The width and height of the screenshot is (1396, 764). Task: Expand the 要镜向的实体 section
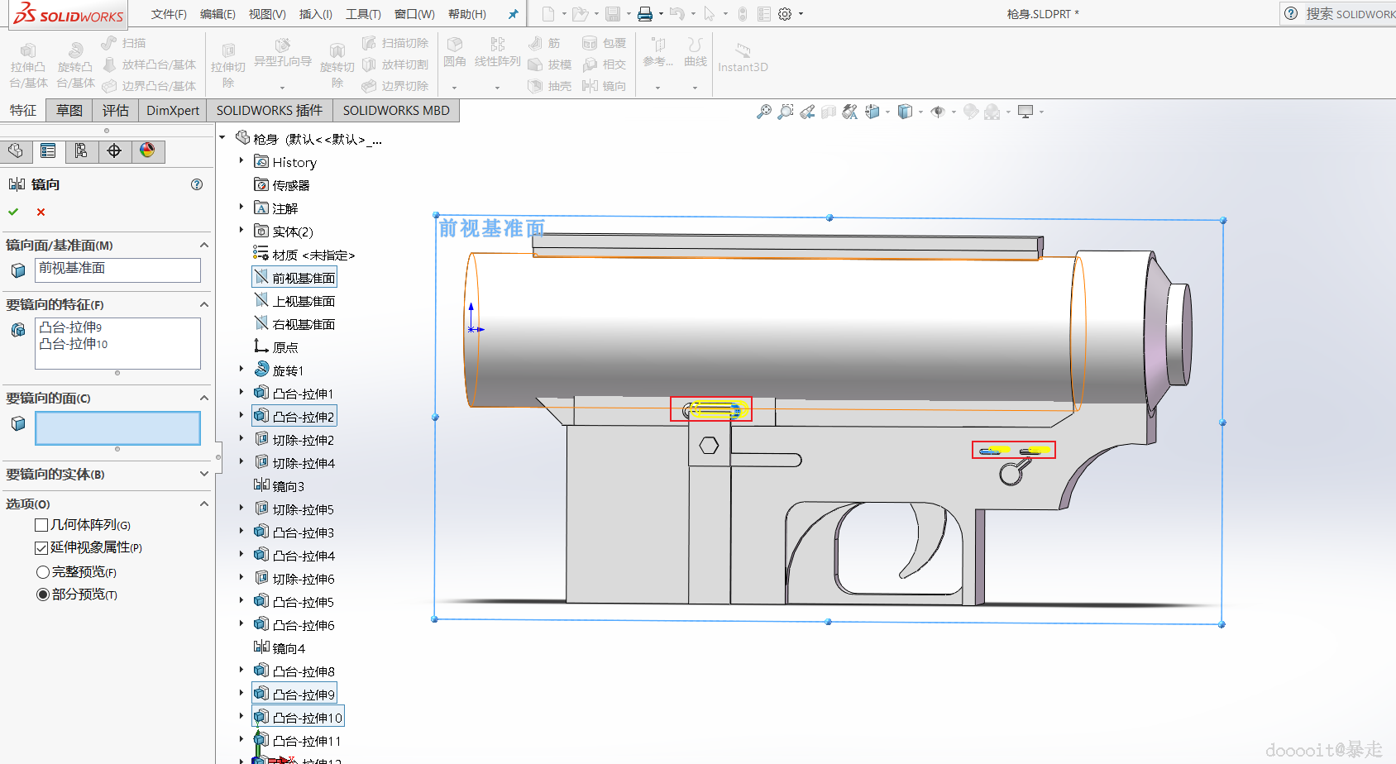point(204,474)
